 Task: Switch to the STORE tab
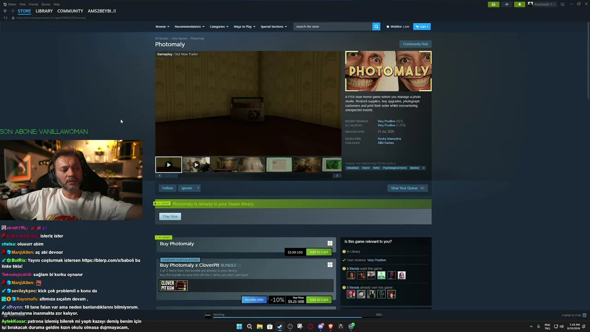(24, 11)
